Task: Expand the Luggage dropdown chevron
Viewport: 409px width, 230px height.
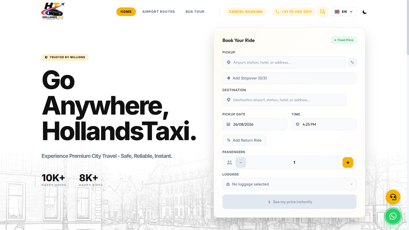Action: (x=351, y=184)
